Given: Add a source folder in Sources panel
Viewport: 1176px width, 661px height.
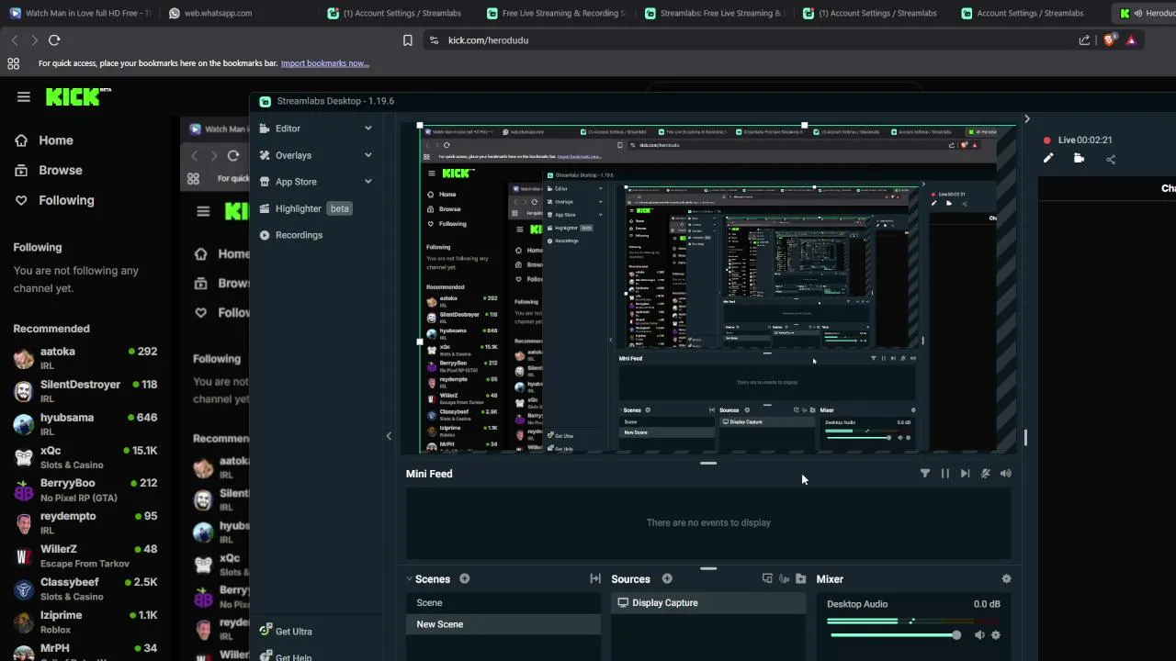Looking at the screenshot, I should [801, 578].
